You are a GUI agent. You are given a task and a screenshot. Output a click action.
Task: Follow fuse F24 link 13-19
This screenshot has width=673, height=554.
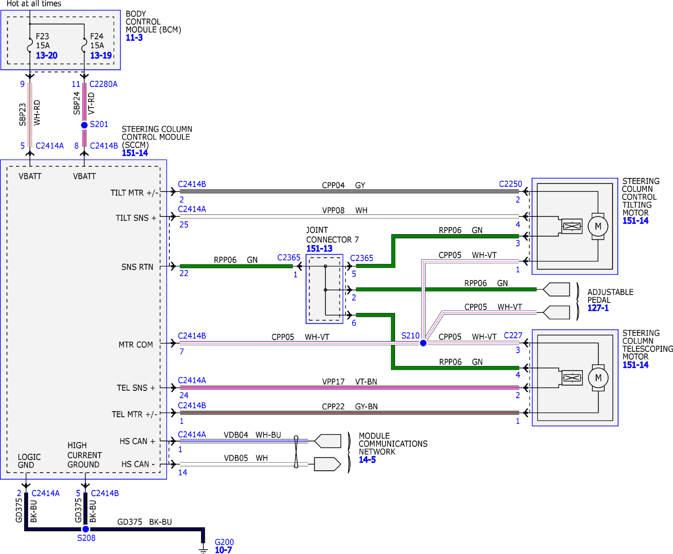pyautogui.click(x=101, y=56)
